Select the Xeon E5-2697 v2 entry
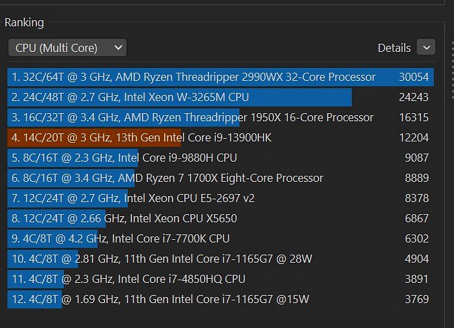The height and width of the screenshot is (328, 454). click(x=221, y=199)
